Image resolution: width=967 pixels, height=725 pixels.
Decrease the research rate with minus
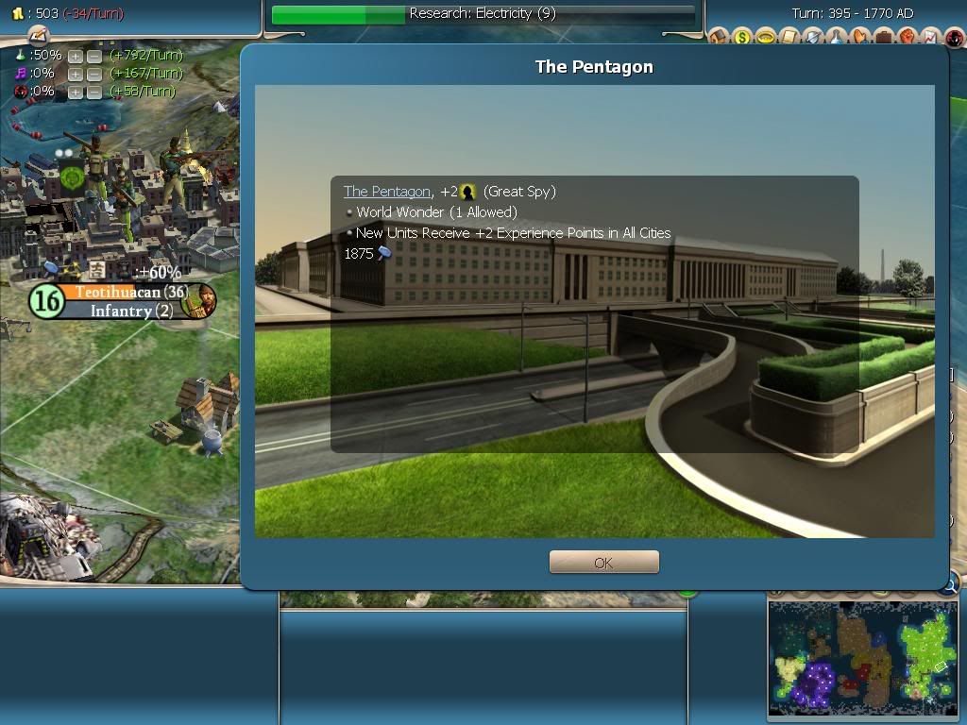pos(93,57)
